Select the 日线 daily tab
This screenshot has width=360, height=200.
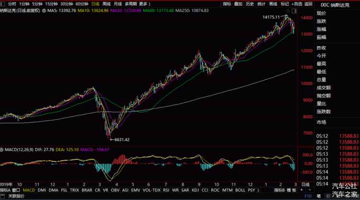coord(95,4)
